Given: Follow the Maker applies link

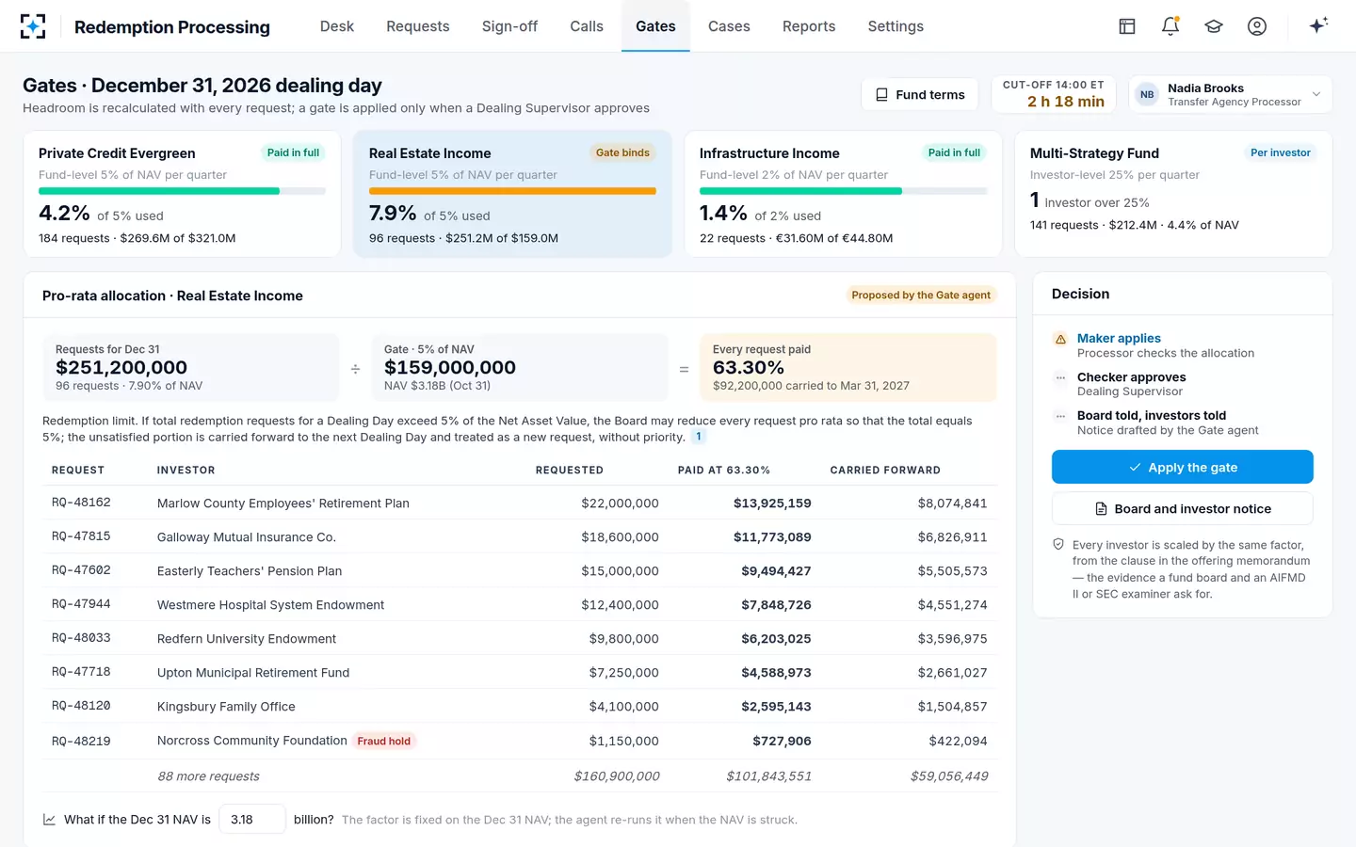Looking at the screenshot, I should pos(1119,339).
